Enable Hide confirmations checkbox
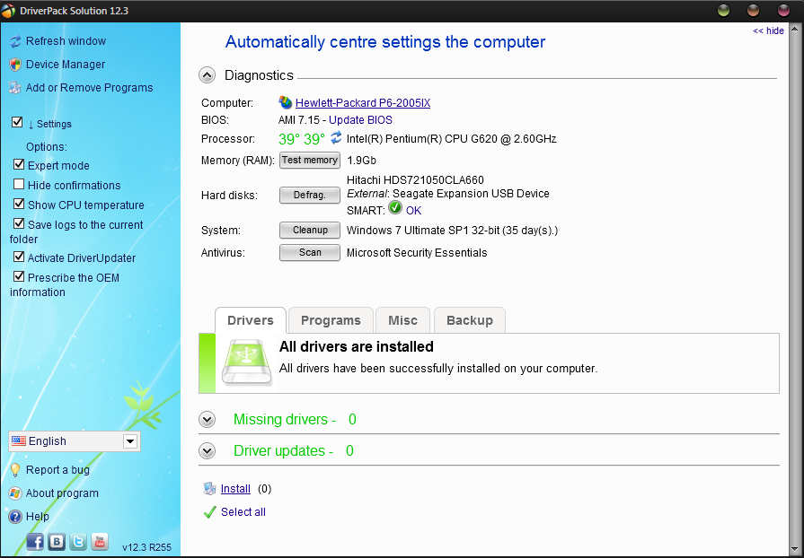 point(19,184)
